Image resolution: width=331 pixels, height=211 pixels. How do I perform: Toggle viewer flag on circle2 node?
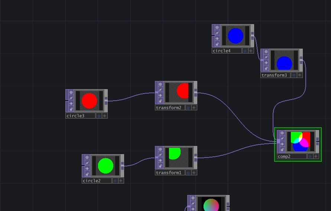point(87,158)
